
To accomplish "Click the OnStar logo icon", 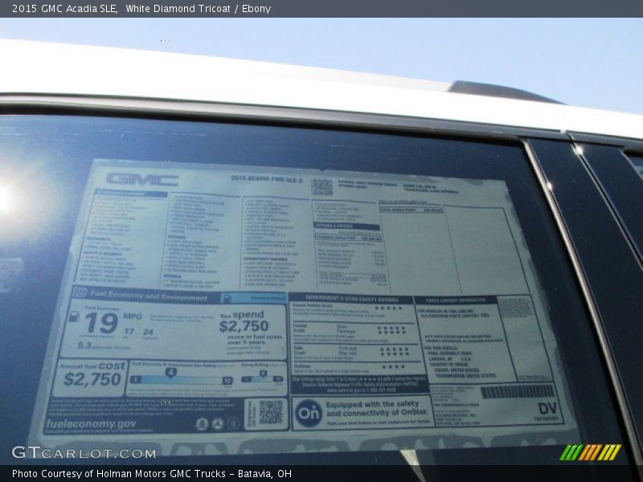I will [x=309, y=413].
